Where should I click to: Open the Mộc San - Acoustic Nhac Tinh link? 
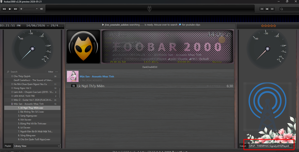(97, 77)
